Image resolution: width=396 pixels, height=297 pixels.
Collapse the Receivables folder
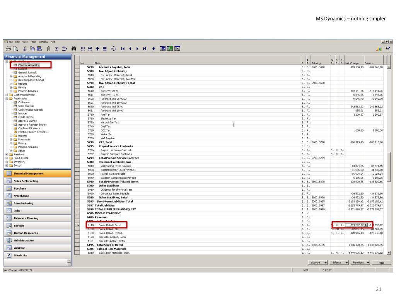[7, 99]
